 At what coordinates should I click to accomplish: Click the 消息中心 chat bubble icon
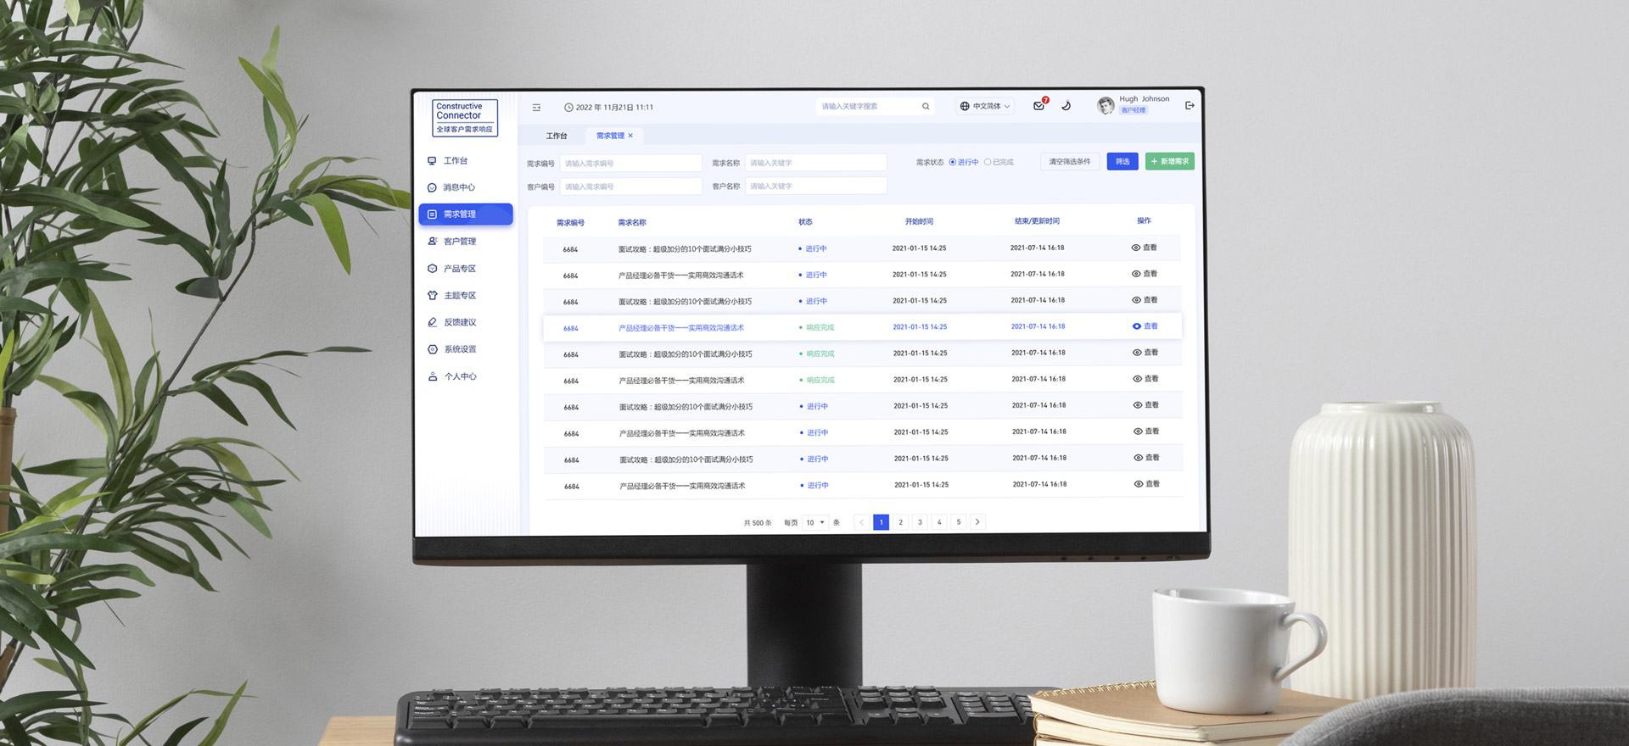pyautogui.click(x=432, y=187)
